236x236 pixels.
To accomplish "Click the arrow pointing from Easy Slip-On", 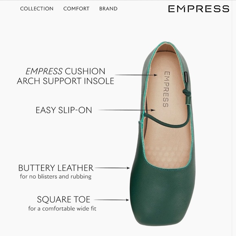I will pyautogui.click(x=127, y=110).
